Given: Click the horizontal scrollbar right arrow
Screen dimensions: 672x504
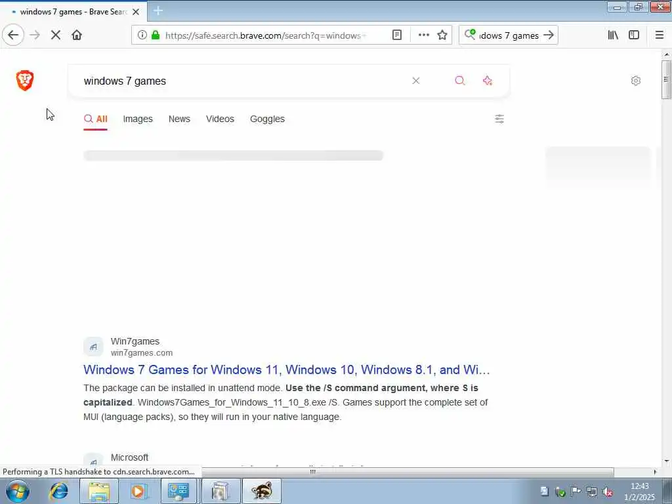Looking at the screenshot, I should click(x=655, y=472).
